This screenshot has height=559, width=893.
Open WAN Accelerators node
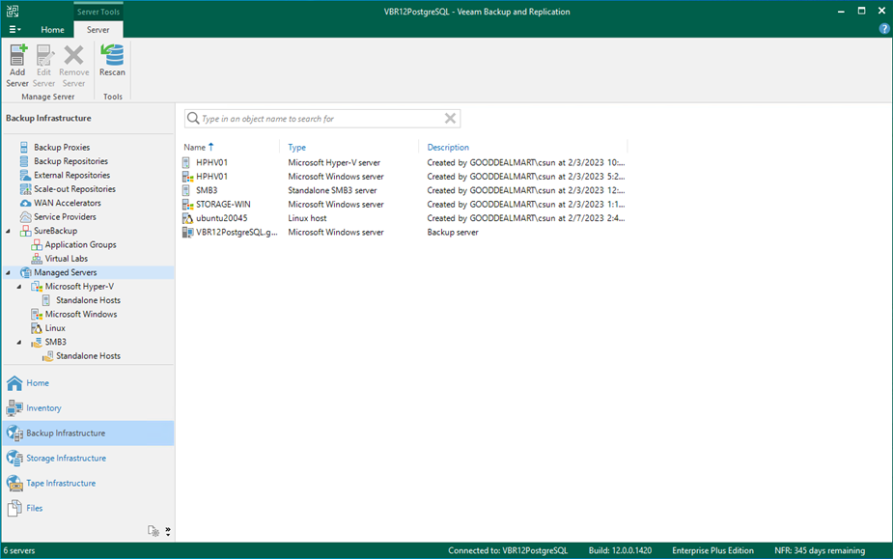[x=68, y=203]
